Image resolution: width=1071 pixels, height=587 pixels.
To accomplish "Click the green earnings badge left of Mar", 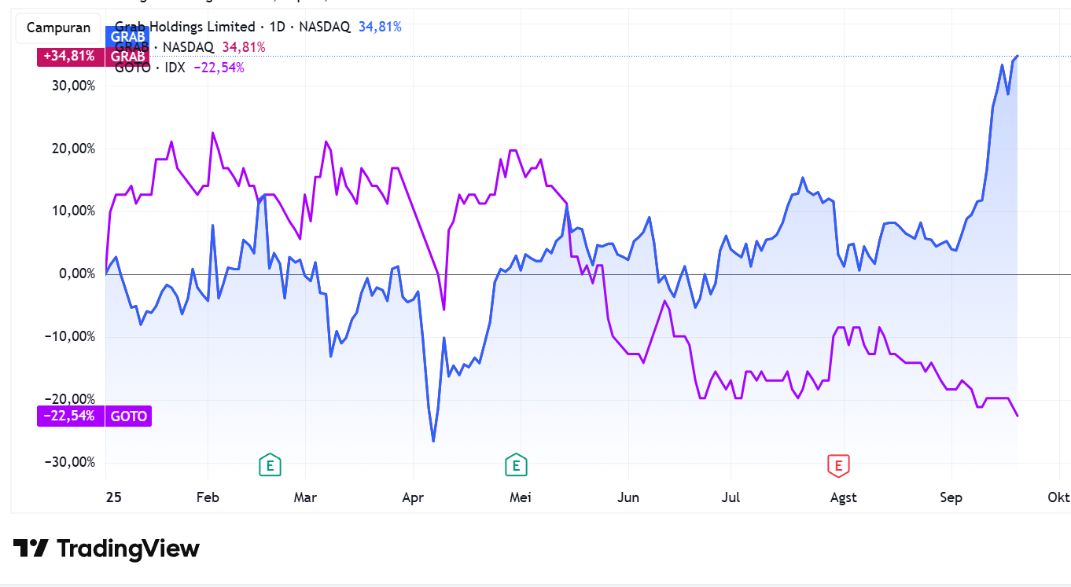I will 271,465.
